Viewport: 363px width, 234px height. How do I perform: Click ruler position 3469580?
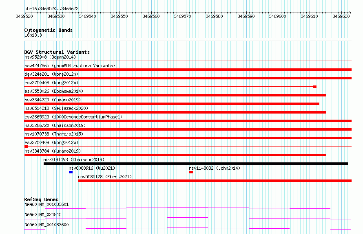[x=215, y=16]
